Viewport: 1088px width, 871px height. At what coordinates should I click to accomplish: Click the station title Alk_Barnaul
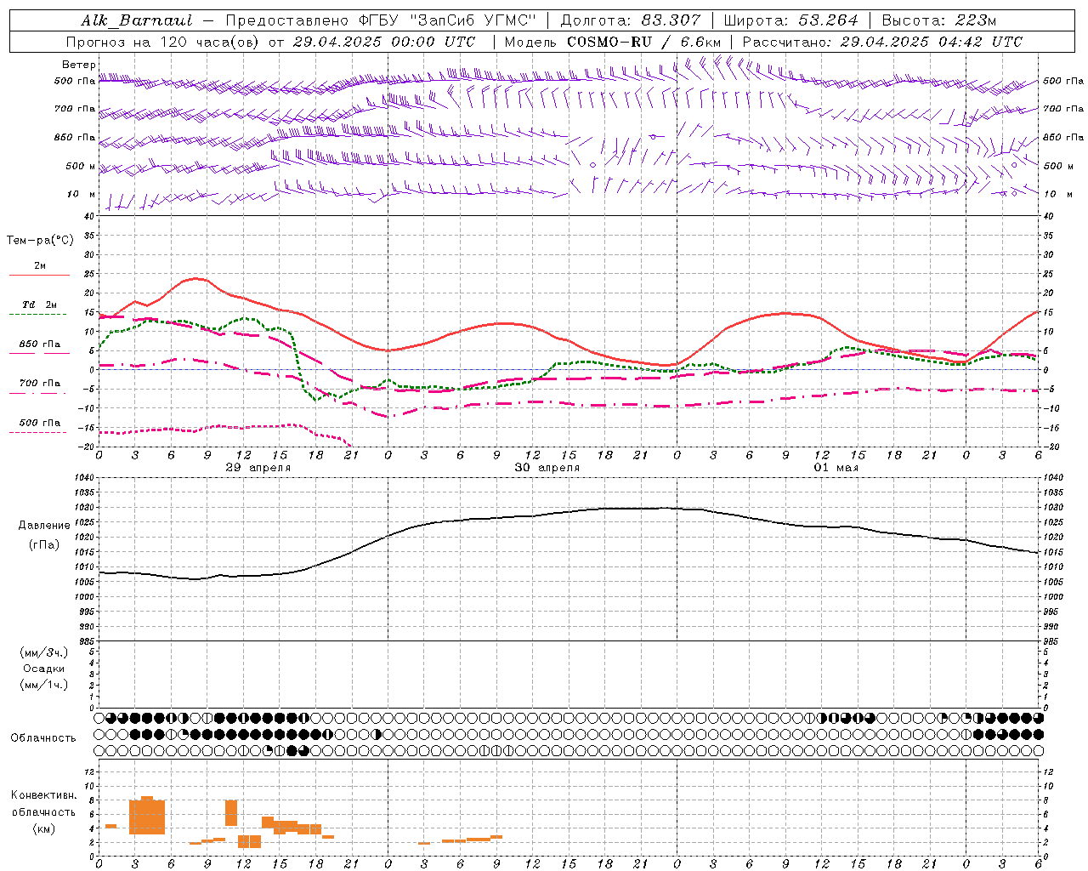click(137, 20)
